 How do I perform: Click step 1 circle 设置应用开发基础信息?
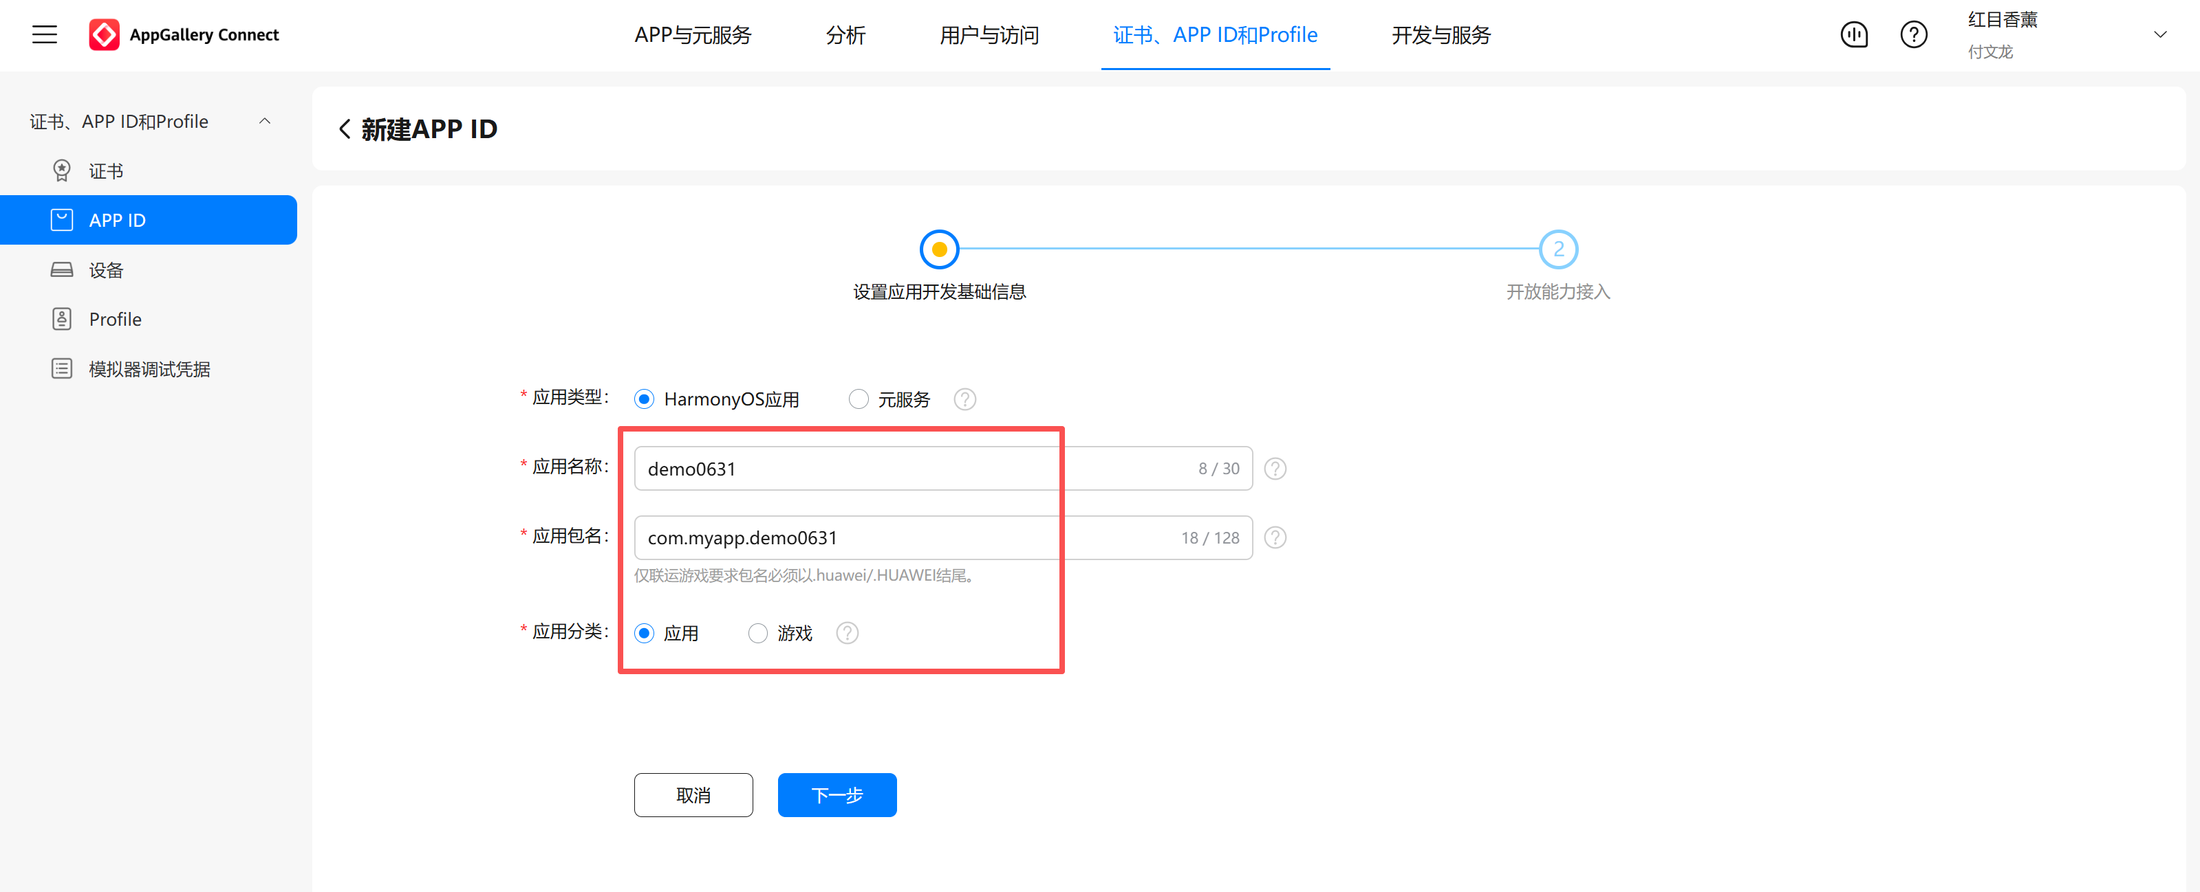tap(938, 249)
